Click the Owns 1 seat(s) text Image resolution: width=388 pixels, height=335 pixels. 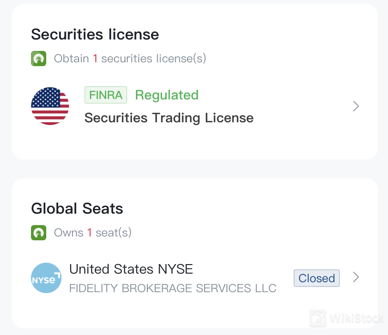(92, 233)
